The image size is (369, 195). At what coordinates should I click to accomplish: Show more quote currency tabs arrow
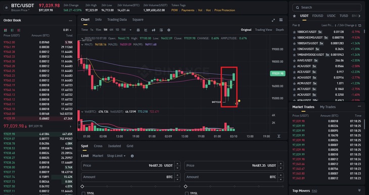coord(359,16)
